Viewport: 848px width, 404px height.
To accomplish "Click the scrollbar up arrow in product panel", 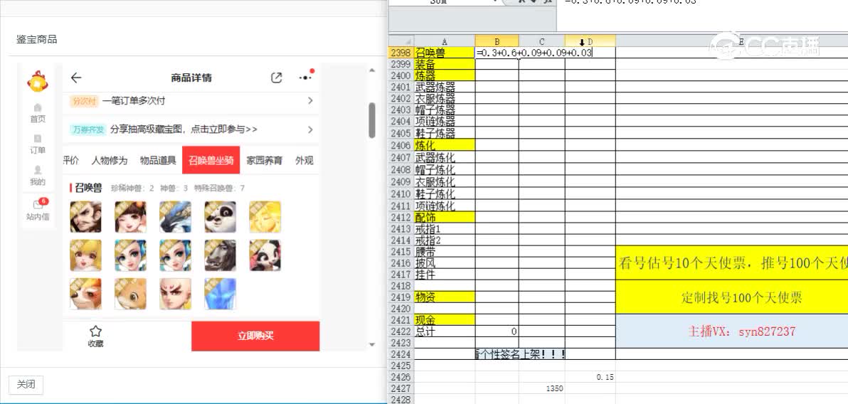I will (x=371, y=70).
